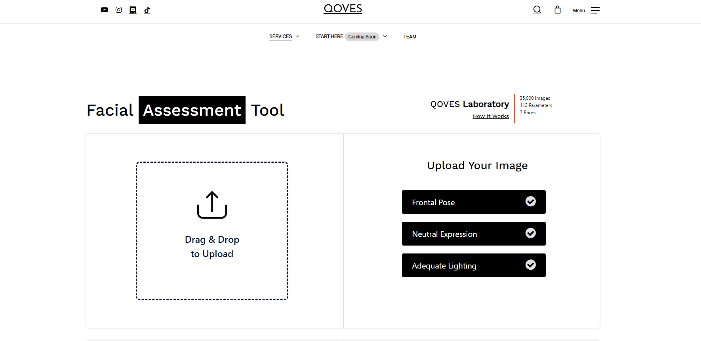The height and width of the screenshot is (341, 701).
Task: Open the QOVES YouTube channel icon
Action: [104, 10]
